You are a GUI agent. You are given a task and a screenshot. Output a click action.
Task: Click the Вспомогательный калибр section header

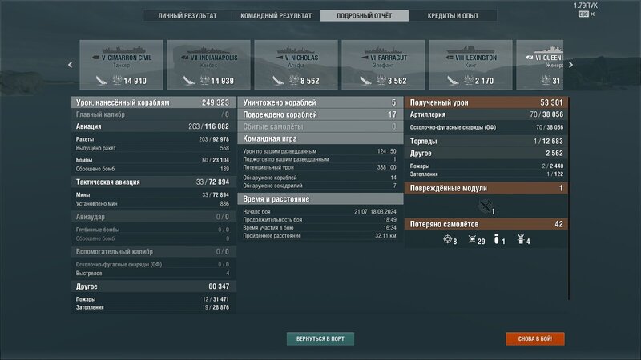click(153, 251)
